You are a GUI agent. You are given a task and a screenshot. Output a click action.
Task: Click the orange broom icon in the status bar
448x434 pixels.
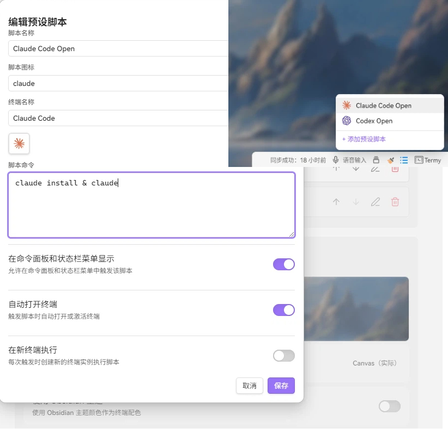pos(391,160)
